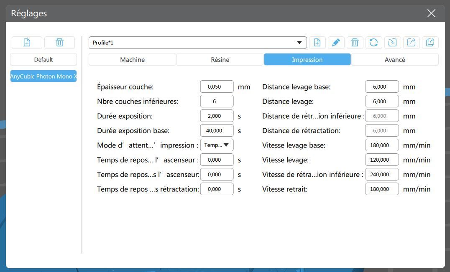
Task: Create a new profile next to the dropdown
Action: (317, 43)
